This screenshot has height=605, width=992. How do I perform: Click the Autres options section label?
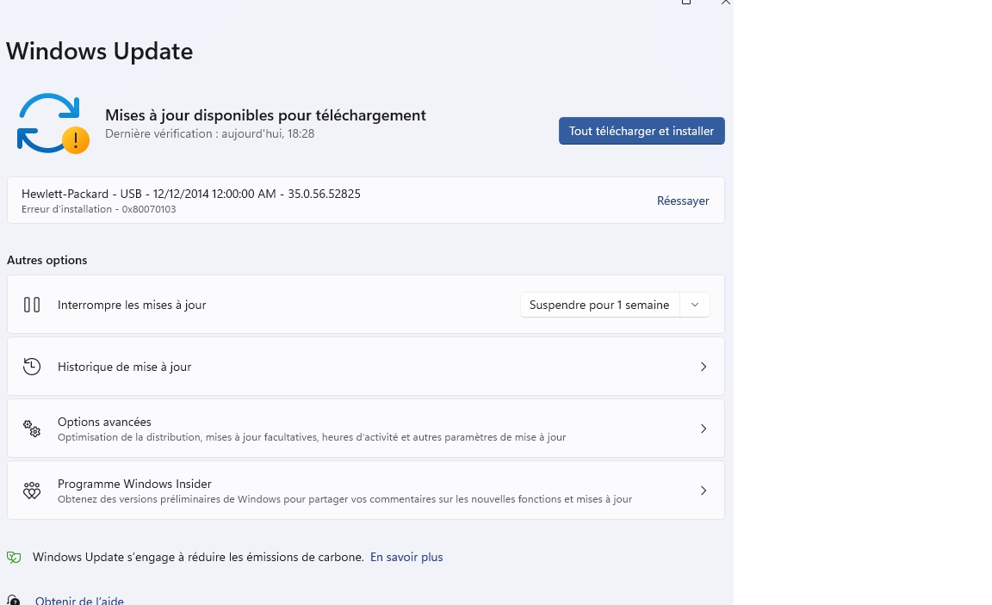pyautogui.click(x=46, y=260)
